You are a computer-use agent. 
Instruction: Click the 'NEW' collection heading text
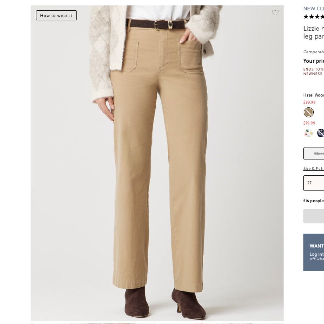click(313, 8)
